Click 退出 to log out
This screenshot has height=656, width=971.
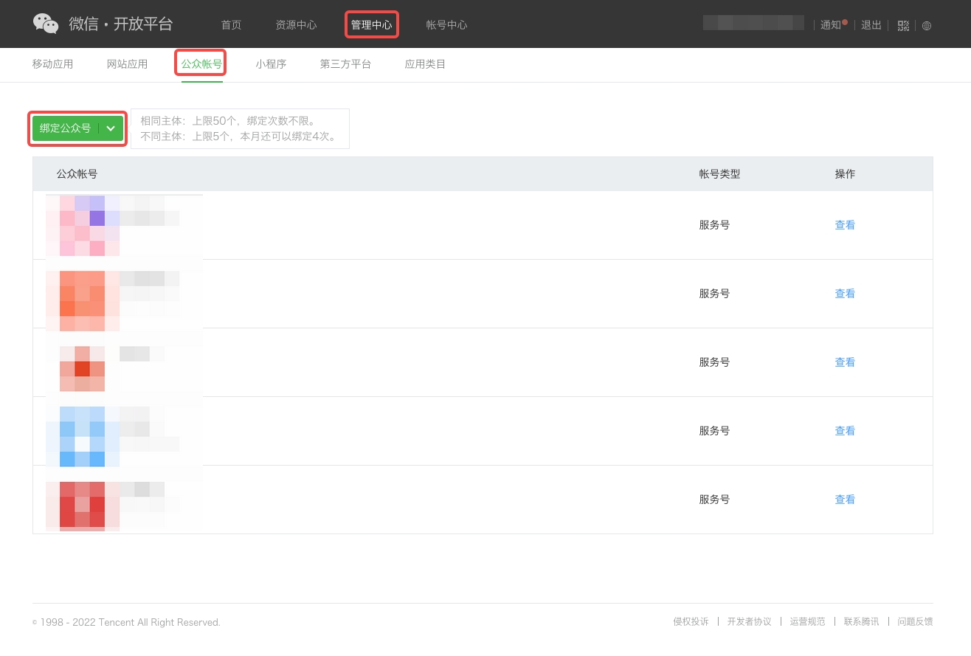pos(871,25)
